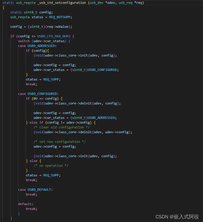The width and height of the screenshot is (203, 222).
Task: Click the USBD_CONFIGURED value in cur_status assignment
Action: point(102,70)
